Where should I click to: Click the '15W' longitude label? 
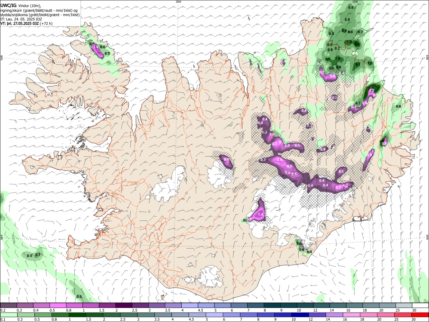[x=355, y=2]
